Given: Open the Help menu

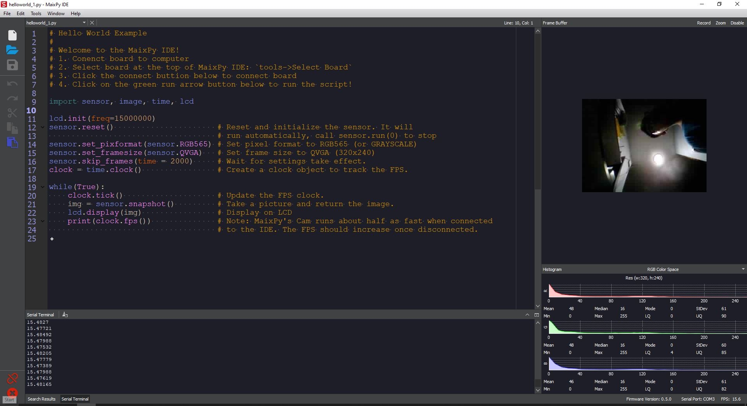Looking at the screenshot, I should (75, 14).
